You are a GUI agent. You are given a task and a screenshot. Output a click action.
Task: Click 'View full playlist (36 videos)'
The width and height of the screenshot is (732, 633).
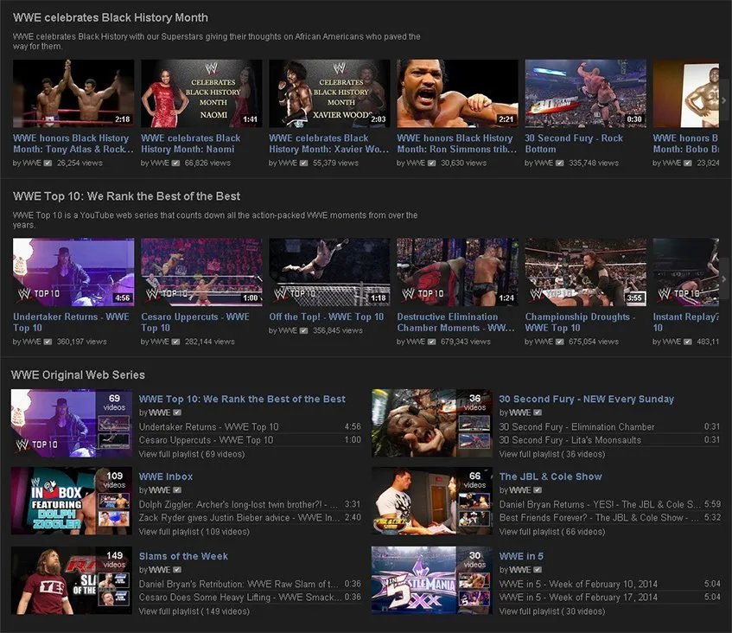(x=552, y=454)
